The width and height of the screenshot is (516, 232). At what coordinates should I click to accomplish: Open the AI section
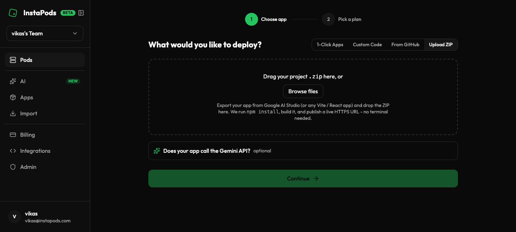[x=45, y=81]
